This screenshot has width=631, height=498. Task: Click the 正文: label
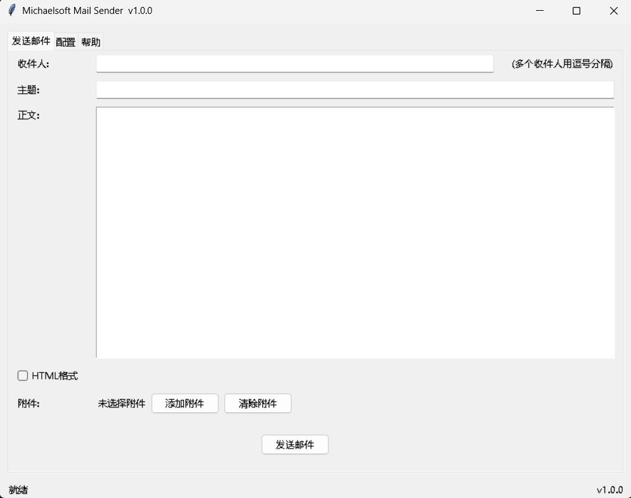(29, 115)
